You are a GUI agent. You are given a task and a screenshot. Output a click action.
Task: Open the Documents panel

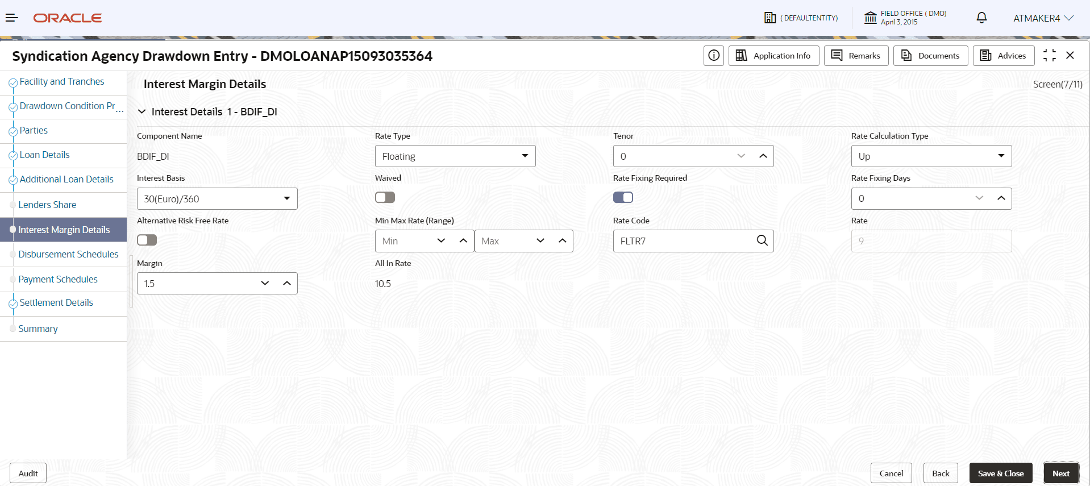coord(931,56)
